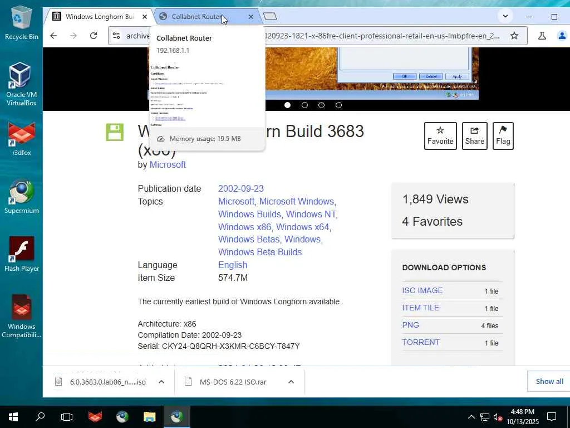Open the tab search dropdown chevron
This screenshot has width=570, height=428.
point(505,16)
